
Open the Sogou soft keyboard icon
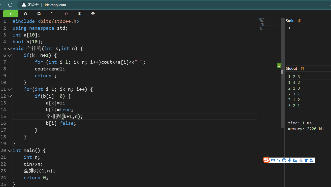tap(295, 160)
